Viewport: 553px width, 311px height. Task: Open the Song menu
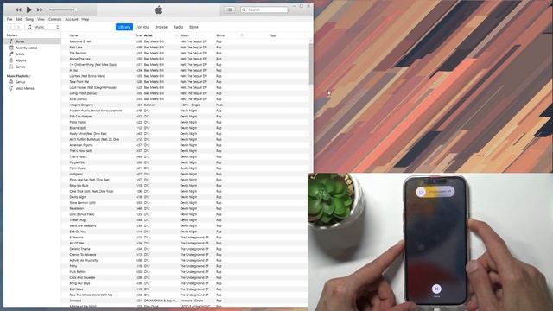(29, 19)
